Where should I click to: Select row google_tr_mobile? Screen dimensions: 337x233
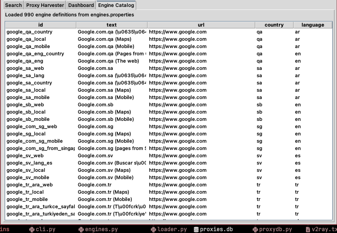(x=169, y=200)
